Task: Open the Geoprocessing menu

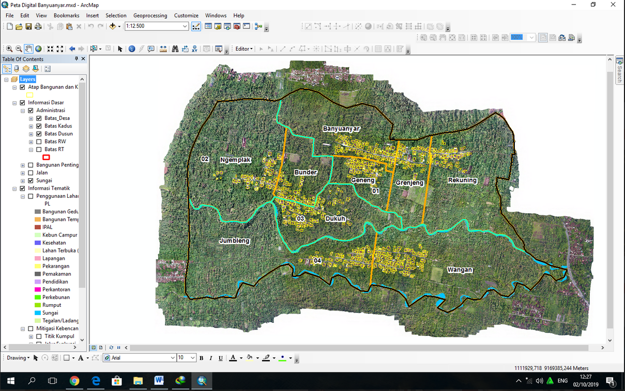Action: (x=150, y=15)
